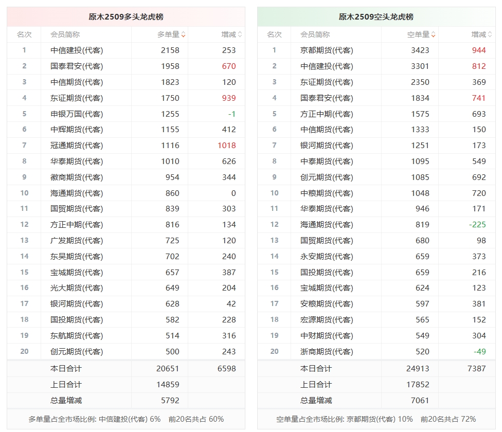Image resolution: width=502 pixels, height=432 pixels.
Task: Click 华泰期货(代客) in long table rank 8
Action: [x=77, y=161]
